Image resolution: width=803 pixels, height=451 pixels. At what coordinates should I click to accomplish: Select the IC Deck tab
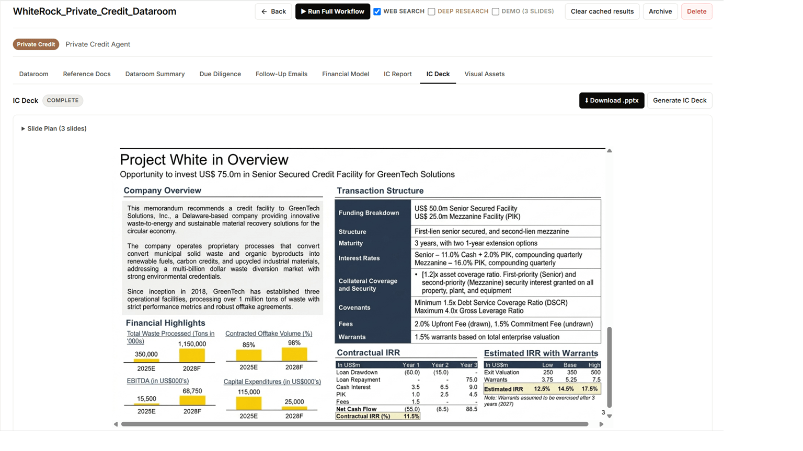click(x=438, y=74)
